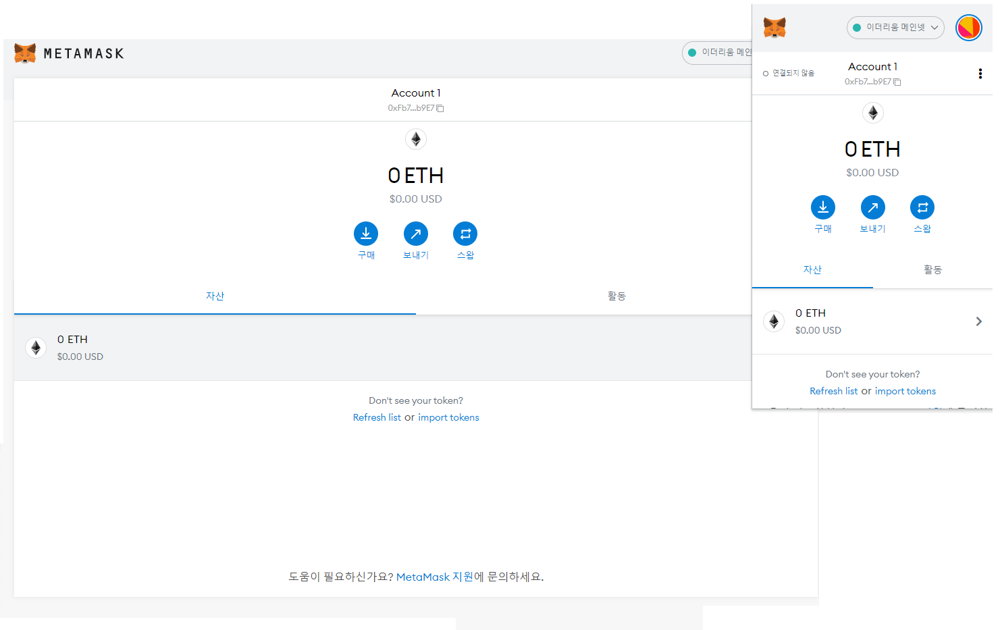The width and height of the screenshot is (1000, 630).
Task: Open the three-dot account options menu in popup
Action: (980, 74)
